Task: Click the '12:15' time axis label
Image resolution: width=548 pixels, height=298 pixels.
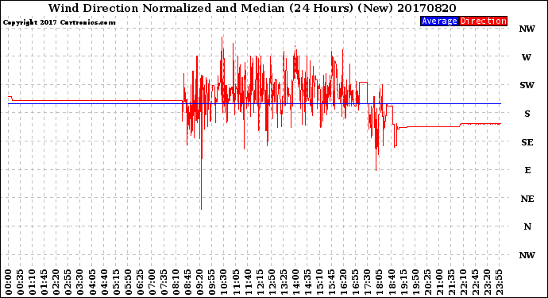Action: [260, 282]
